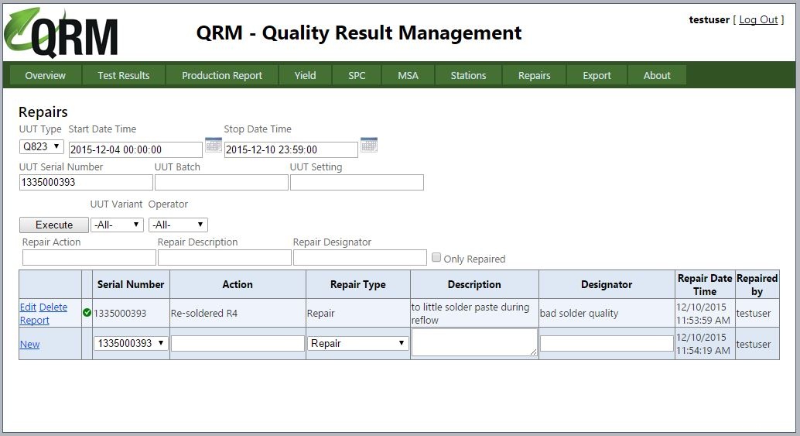Click the new row Description textarea

(474, 342)
